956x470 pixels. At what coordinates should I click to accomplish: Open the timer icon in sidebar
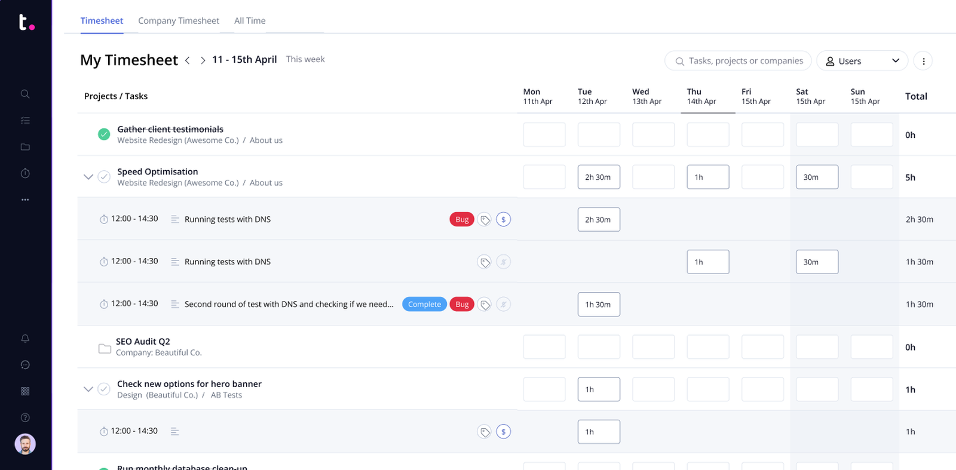click(x=25, y=173)
